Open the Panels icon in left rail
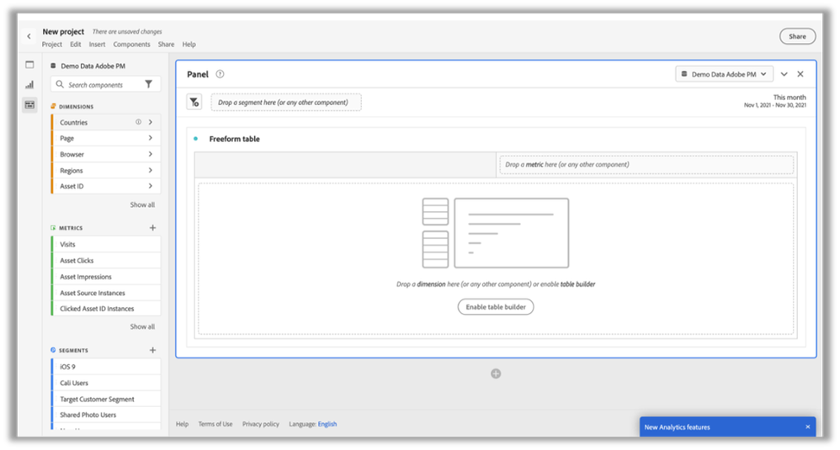The image size is (840, 450). (x=29, y=65)
